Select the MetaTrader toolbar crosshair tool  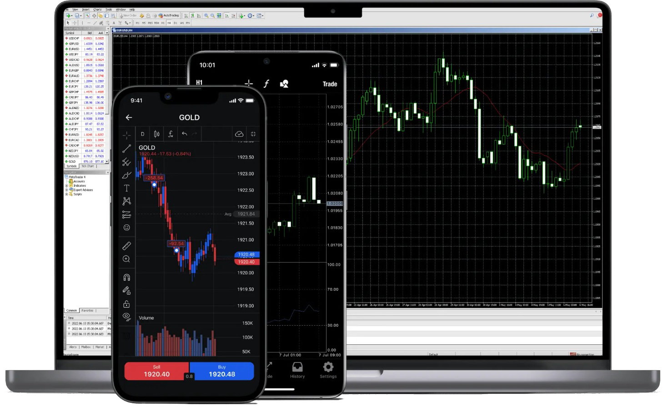[75, 23]
